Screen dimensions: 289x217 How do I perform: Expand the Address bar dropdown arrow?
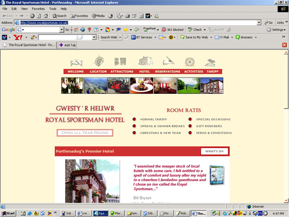[x=259, y=23]
